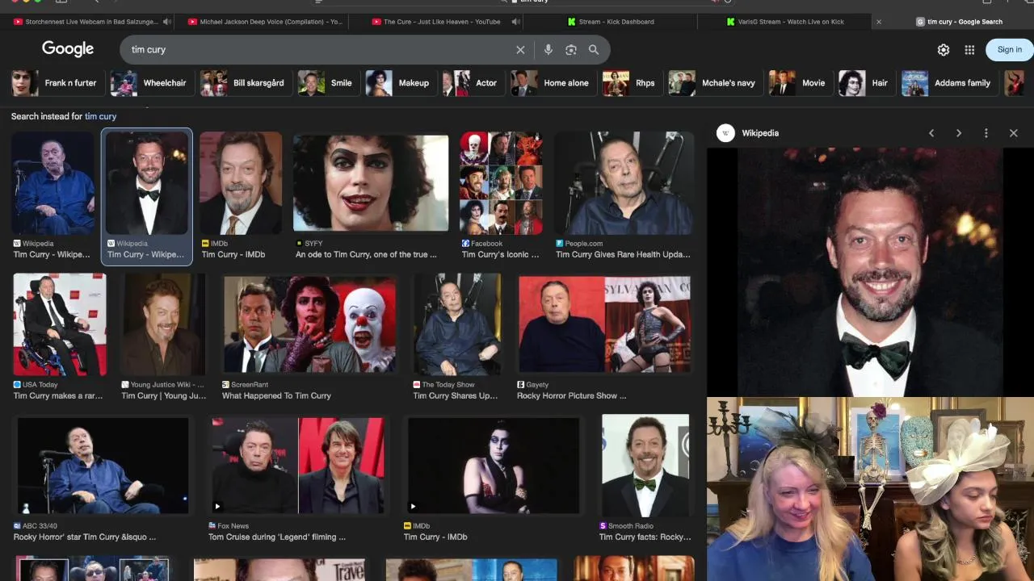Open ScreenRant What Happened thumbnail
1034x581 pixels.
click(x=309, y=324)
